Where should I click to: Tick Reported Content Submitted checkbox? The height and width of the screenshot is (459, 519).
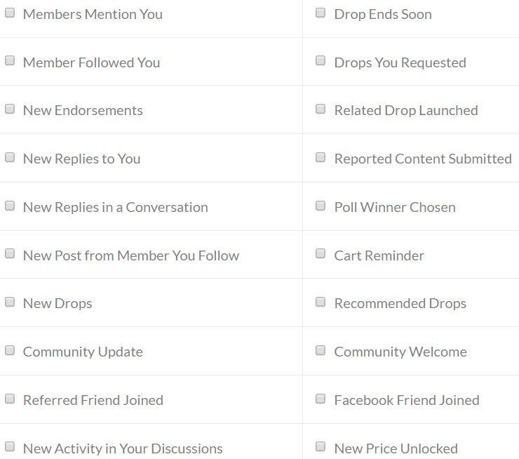point(321,157)
